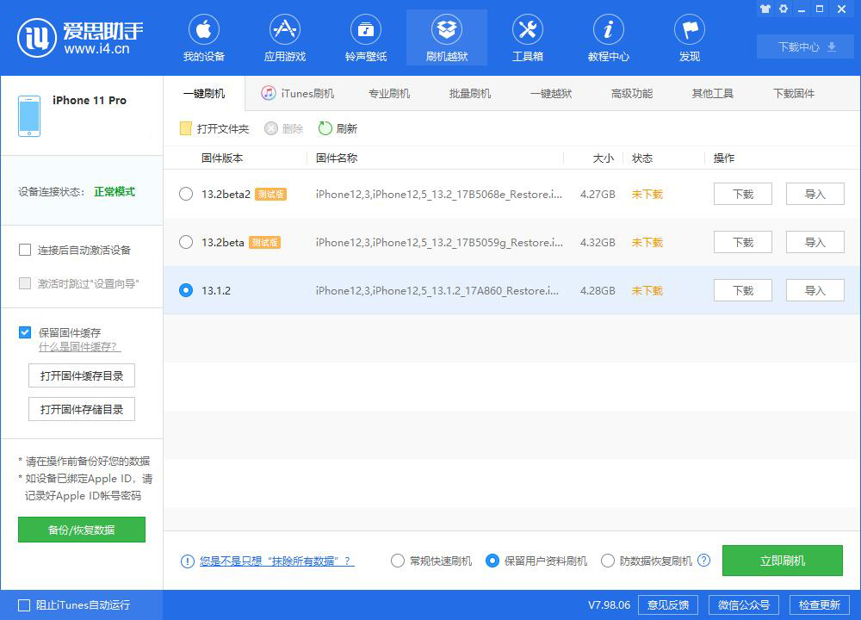This screenshot has width=861, height=620.
Task: Switch to the iTunes刷机 tab
Action: tap(298, 93)
